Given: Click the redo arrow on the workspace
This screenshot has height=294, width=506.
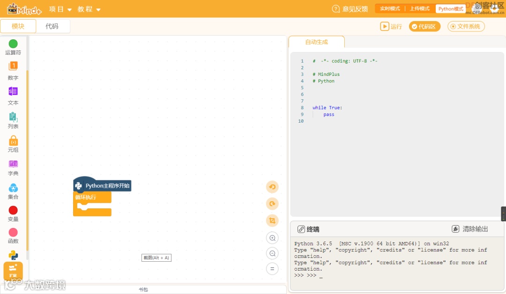Looking at the screenshot, I should [272, 204].
